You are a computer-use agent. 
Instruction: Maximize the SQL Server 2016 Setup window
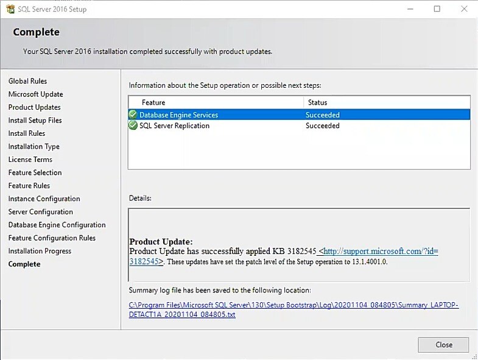437,9
